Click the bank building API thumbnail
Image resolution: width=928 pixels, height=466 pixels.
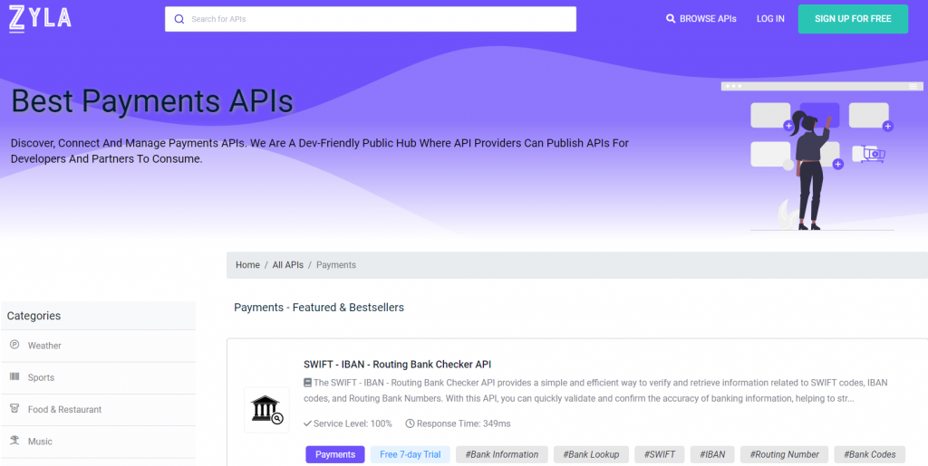(267, 410)
